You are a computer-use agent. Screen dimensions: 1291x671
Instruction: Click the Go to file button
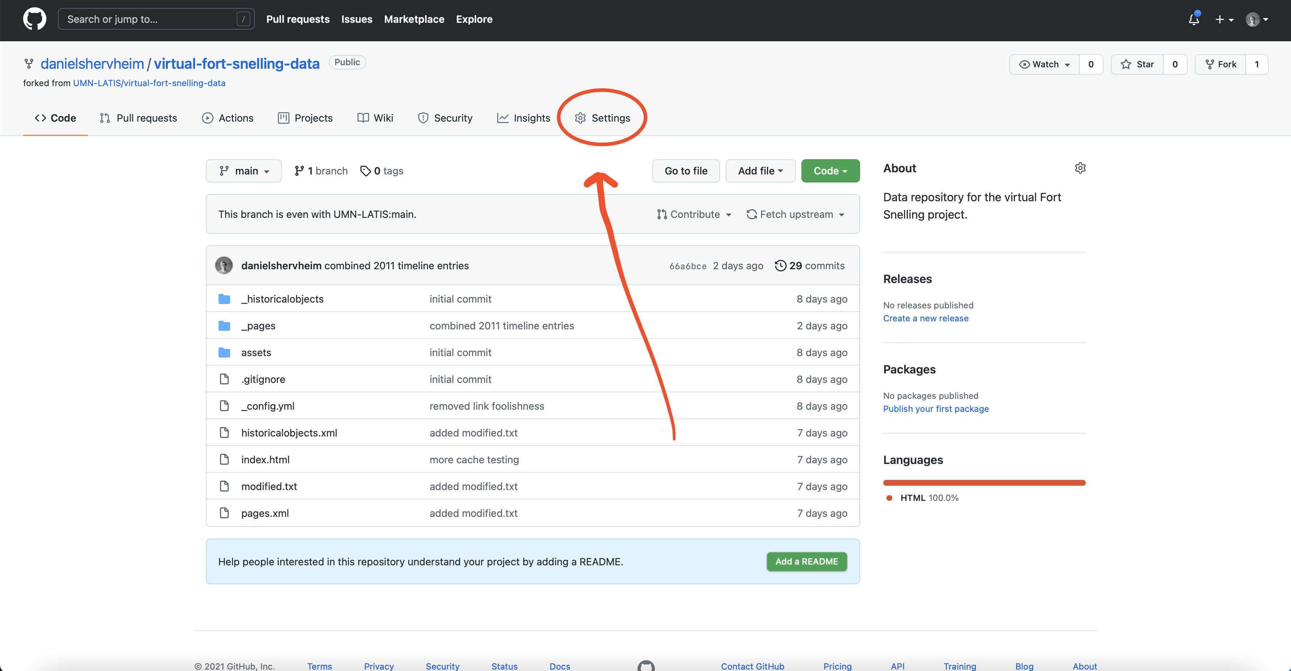pyautogui.click(x=686, y=171)
